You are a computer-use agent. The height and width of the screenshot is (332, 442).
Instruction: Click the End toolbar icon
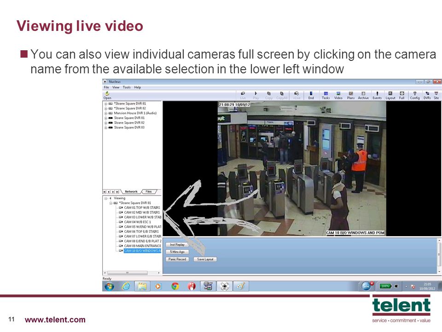(x=311, y=95)
